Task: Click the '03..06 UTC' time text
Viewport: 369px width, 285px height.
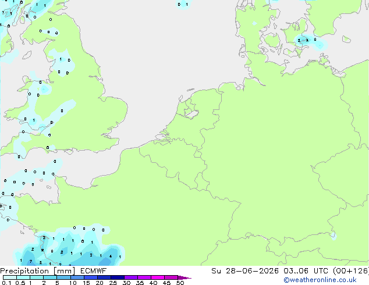Action: [x=306, y=271]
